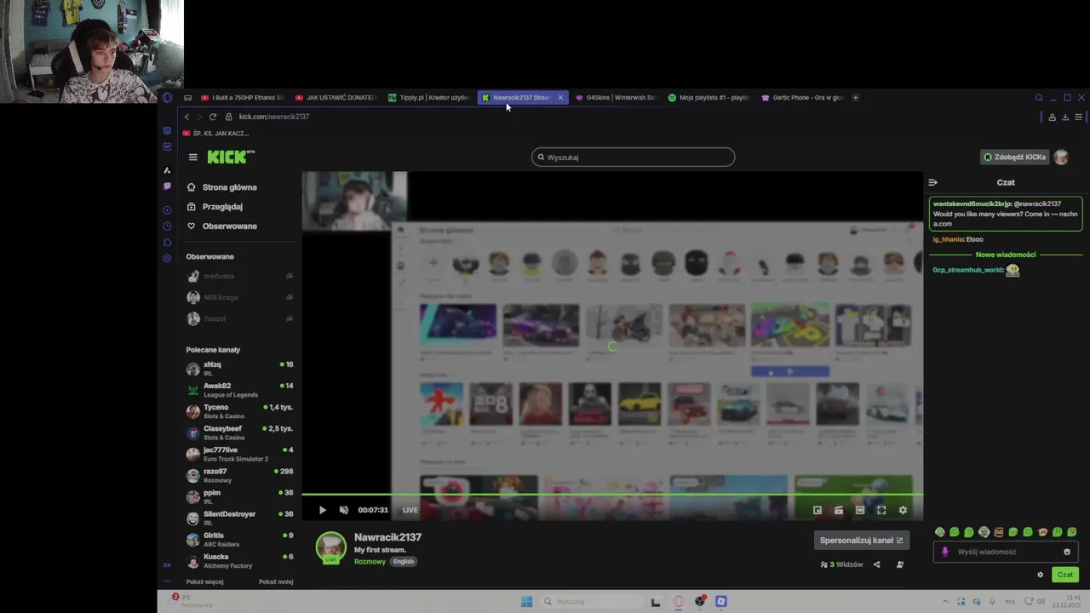
Task: Open SilentDestroyer channel
Action: pos(240,518)
